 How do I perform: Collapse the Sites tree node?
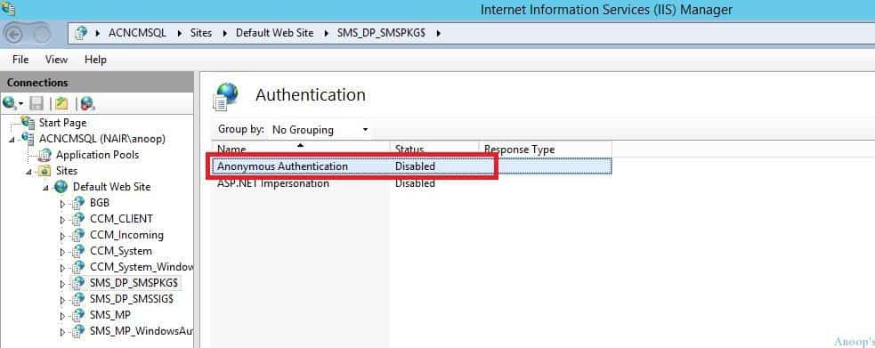point(29,171)
